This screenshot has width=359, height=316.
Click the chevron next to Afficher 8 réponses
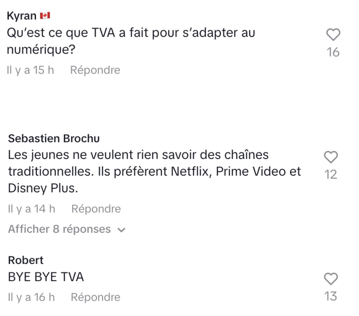coord(121,230)
